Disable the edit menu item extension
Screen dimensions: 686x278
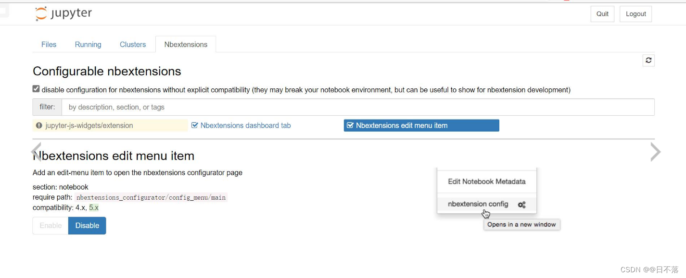point(87,225)
